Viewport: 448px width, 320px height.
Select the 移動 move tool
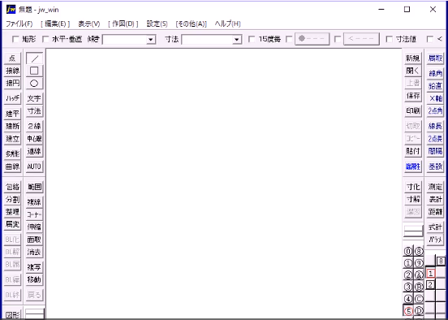(34, 279)
